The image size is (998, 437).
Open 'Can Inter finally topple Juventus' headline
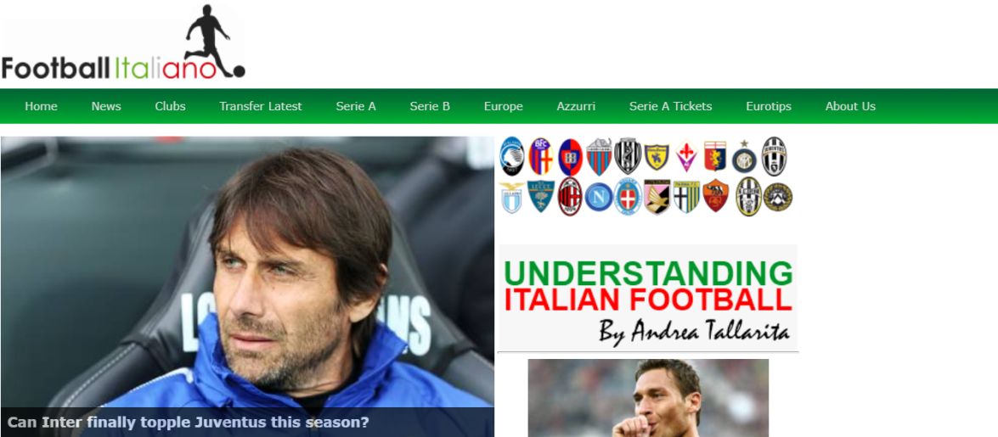(188, 422)
